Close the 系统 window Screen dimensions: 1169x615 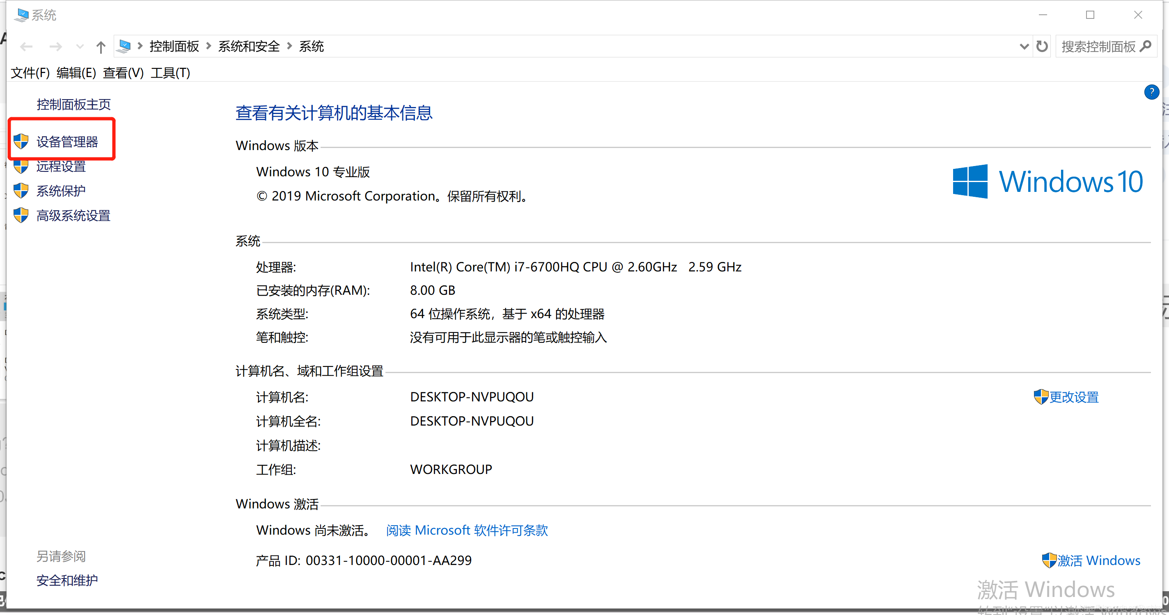pos(1138,15)
